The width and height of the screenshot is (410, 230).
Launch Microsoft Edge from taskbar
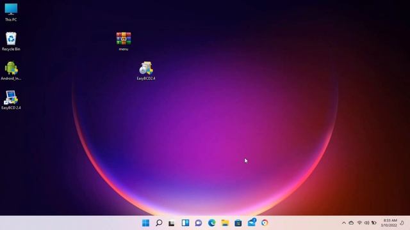coord(212,223)
